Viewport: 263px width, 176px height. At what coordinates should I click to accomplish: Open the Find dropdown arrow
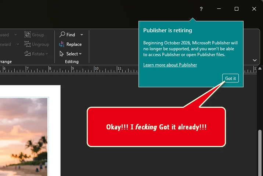click(x=82, y=35)
